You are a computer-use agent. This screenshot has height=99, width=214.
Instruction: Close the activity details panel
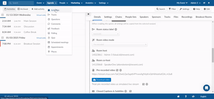pyautogui.click(x=88, y=14)
